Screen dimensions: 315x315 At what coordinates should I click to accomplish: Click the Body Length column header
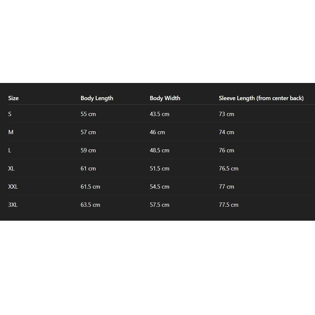pos(97,98)
